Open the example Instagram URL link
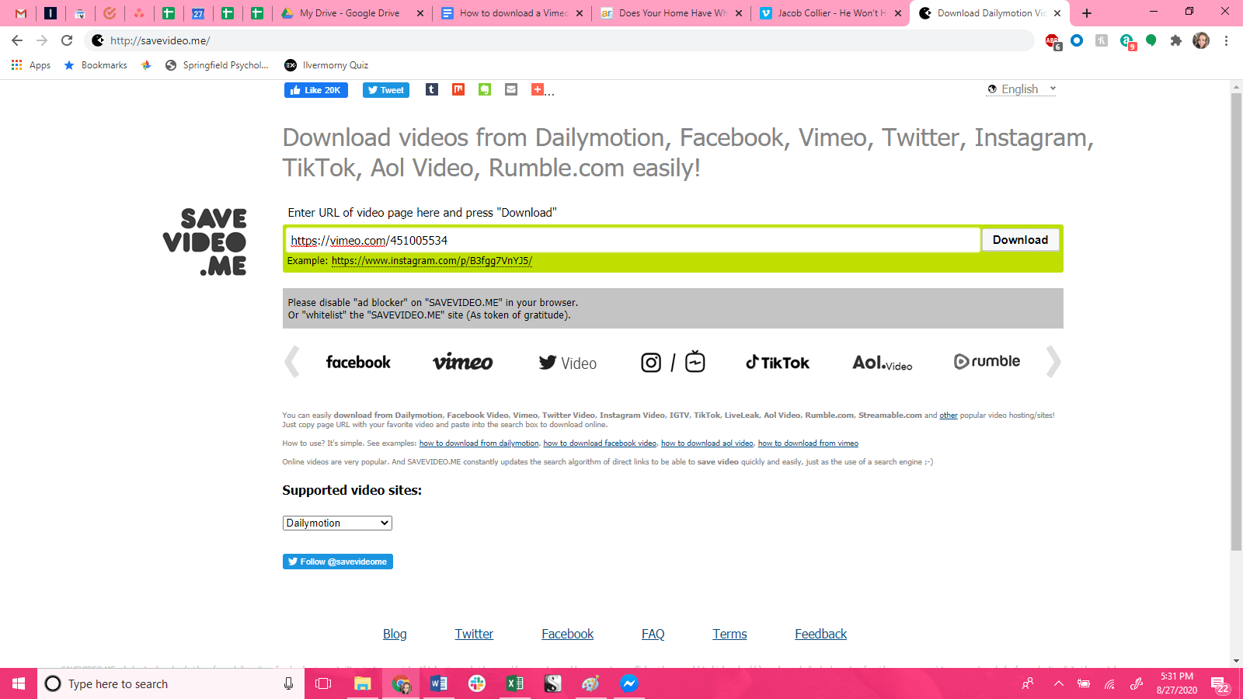The height and width of the screenshot is (699, 1243). pos(432,261)
